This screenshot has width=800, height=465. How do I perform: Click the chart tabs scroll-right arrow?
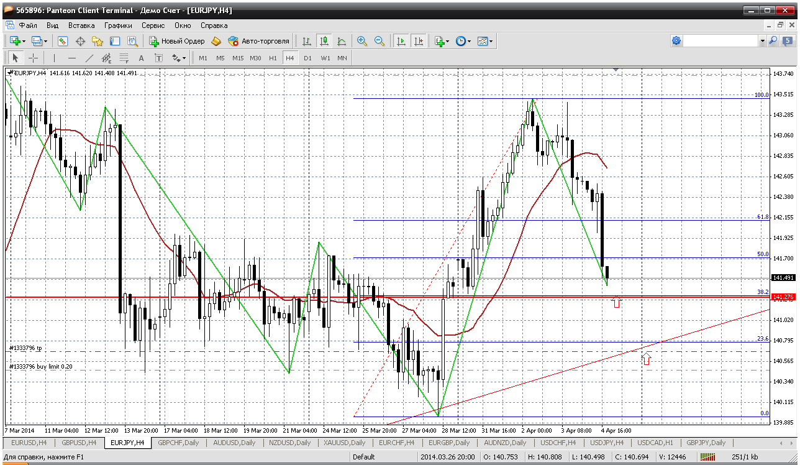coord(792,443)
